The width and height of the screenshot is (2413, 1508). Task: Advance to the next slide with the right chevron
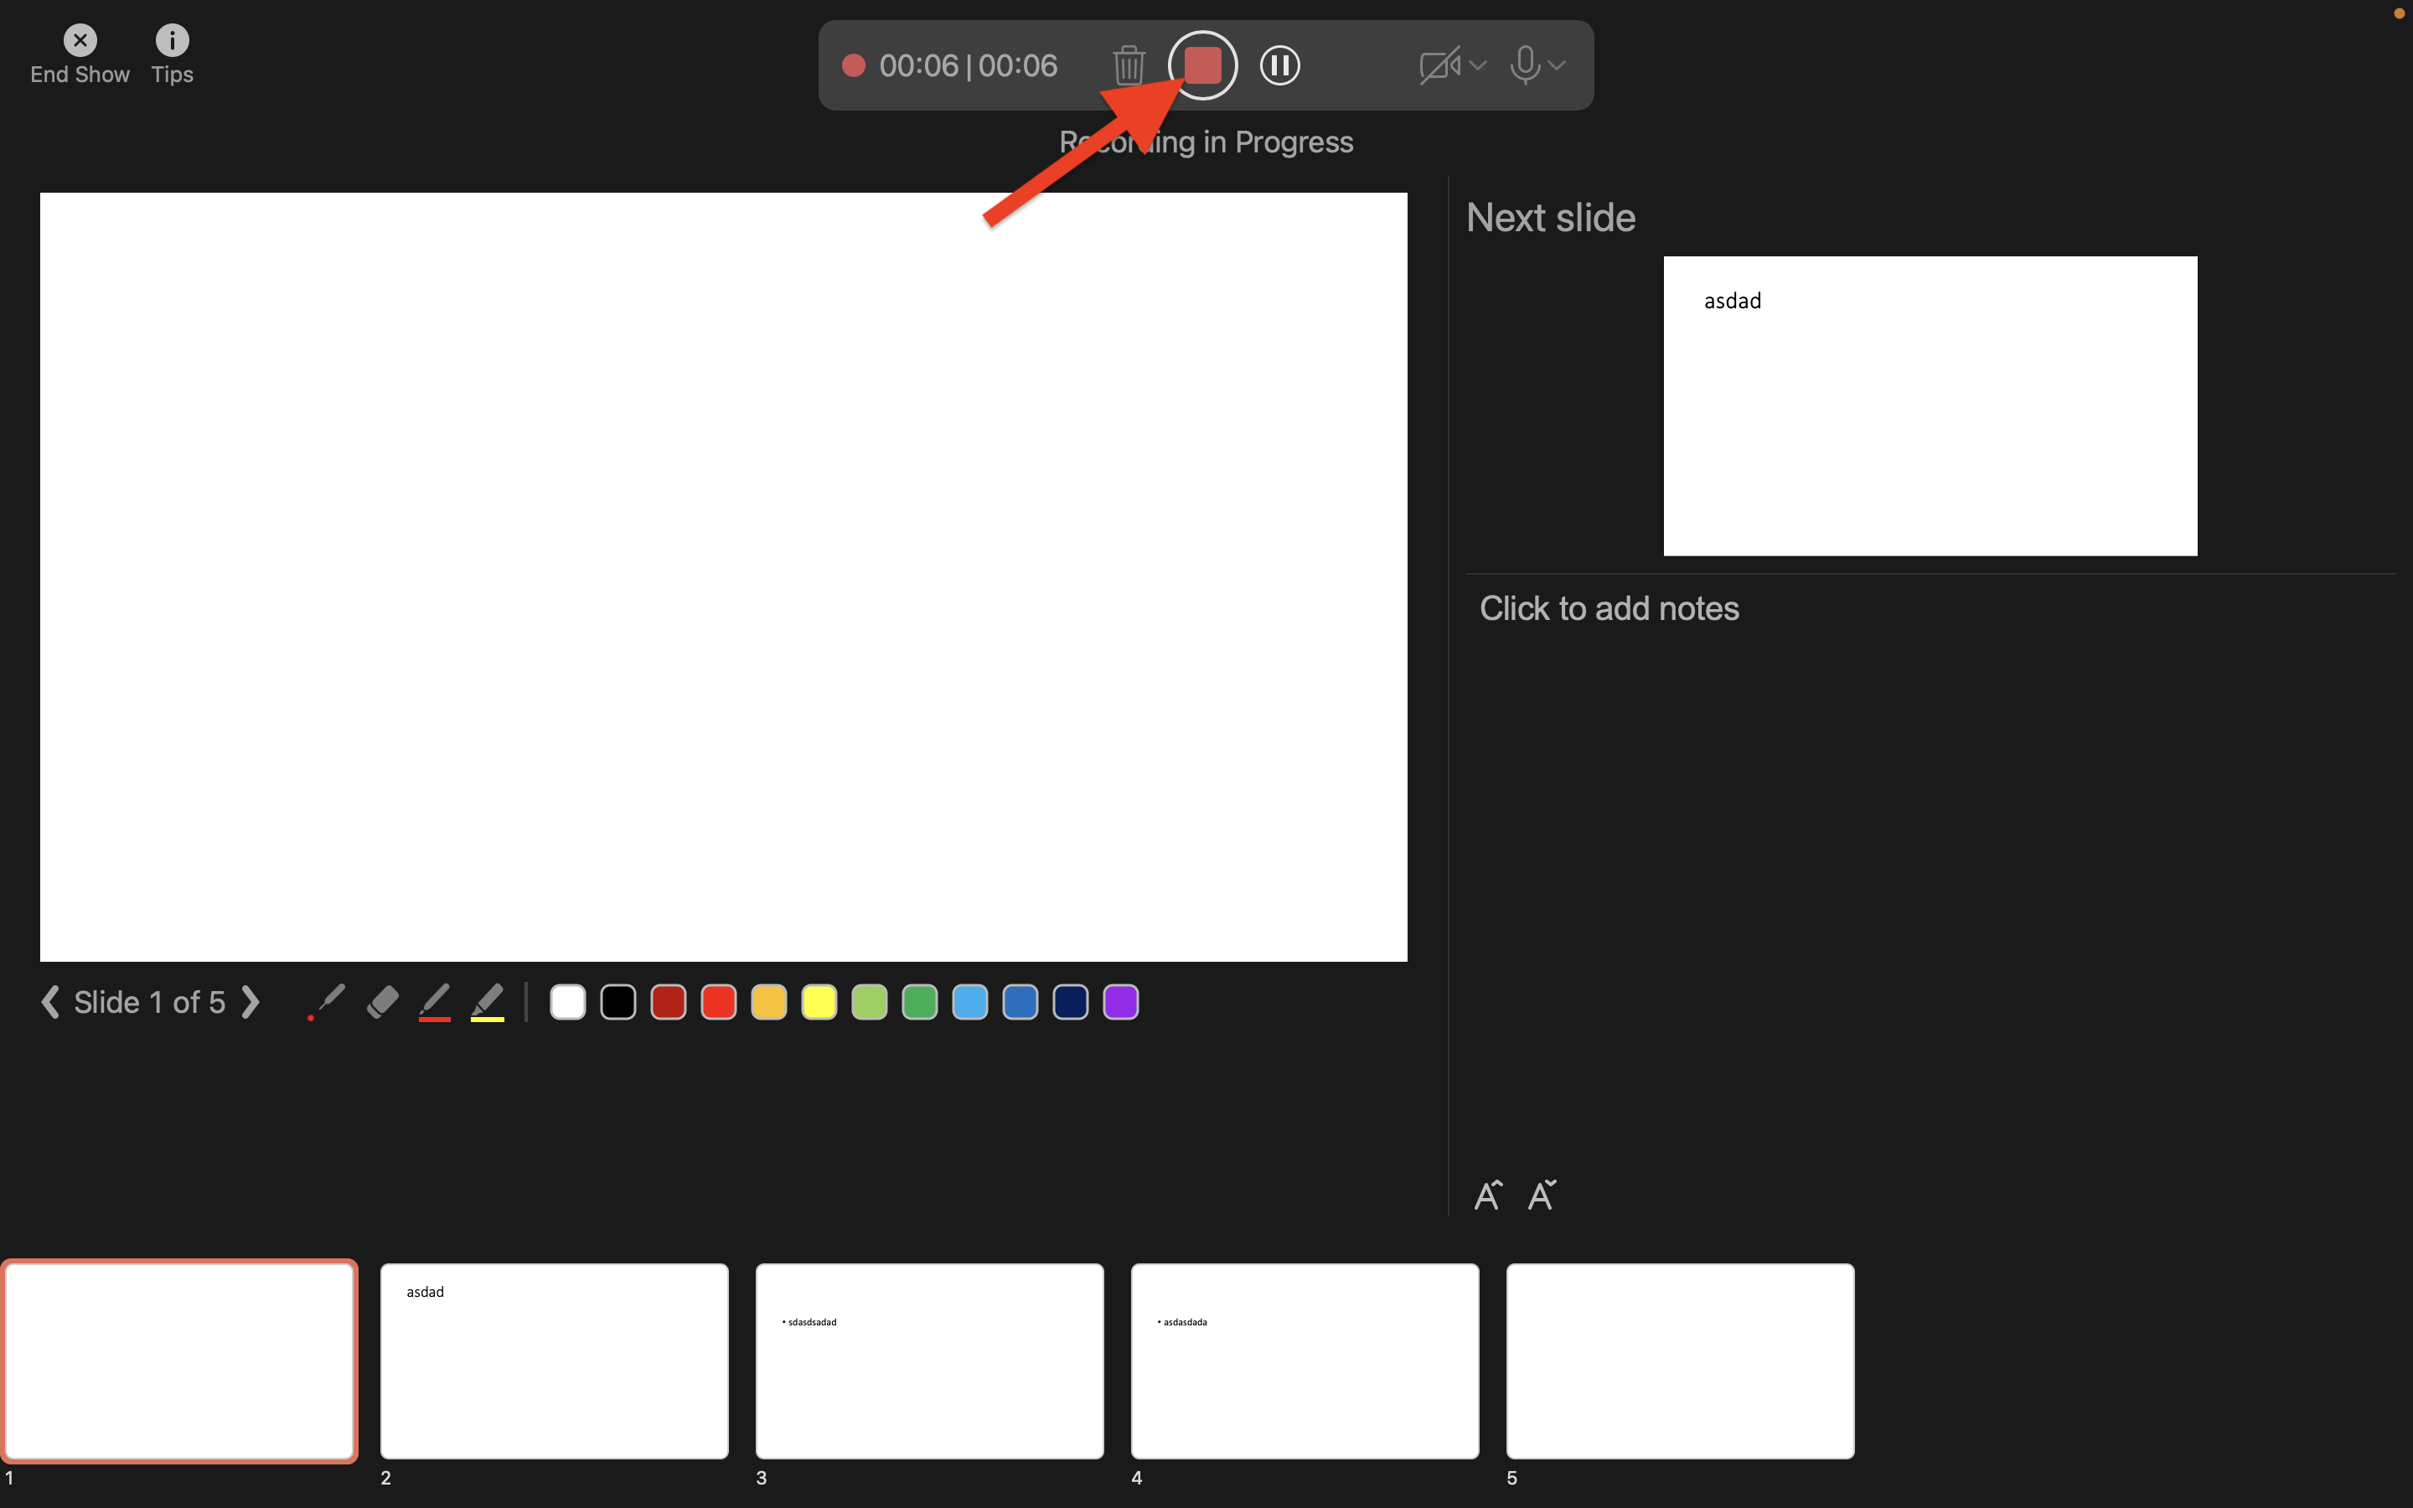251,1001
